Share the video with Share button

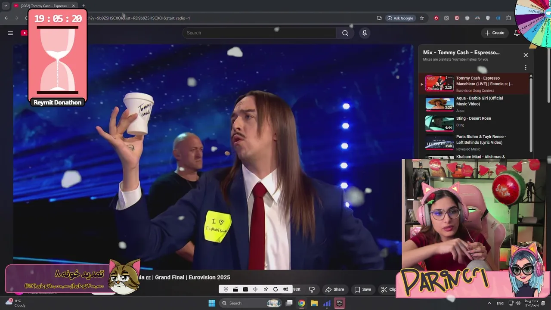[x=334, y=289]
